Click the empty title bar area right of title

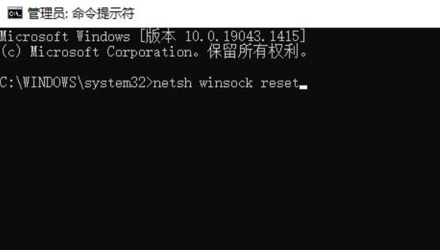coord(286,13)
